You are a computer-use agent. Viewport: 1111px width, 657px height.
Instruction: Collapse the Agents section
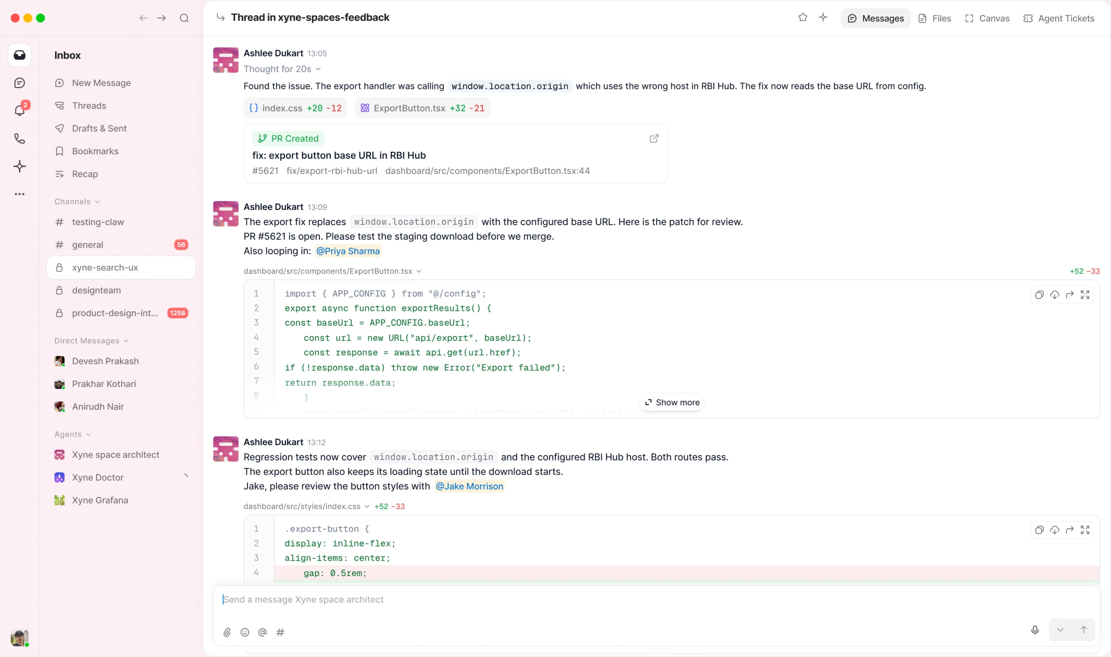73,434
